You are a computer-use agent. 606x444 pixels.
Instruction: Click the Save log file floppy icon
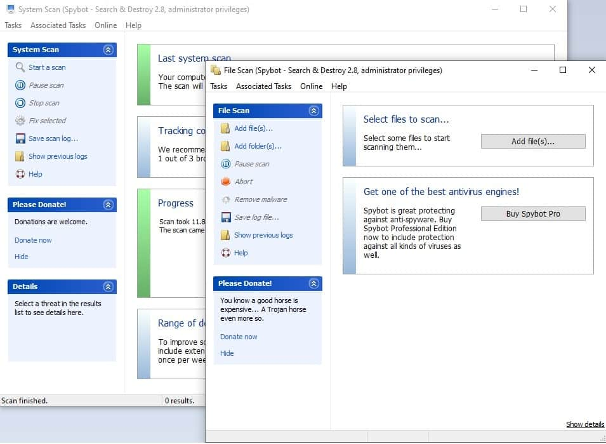click(226, 217)
